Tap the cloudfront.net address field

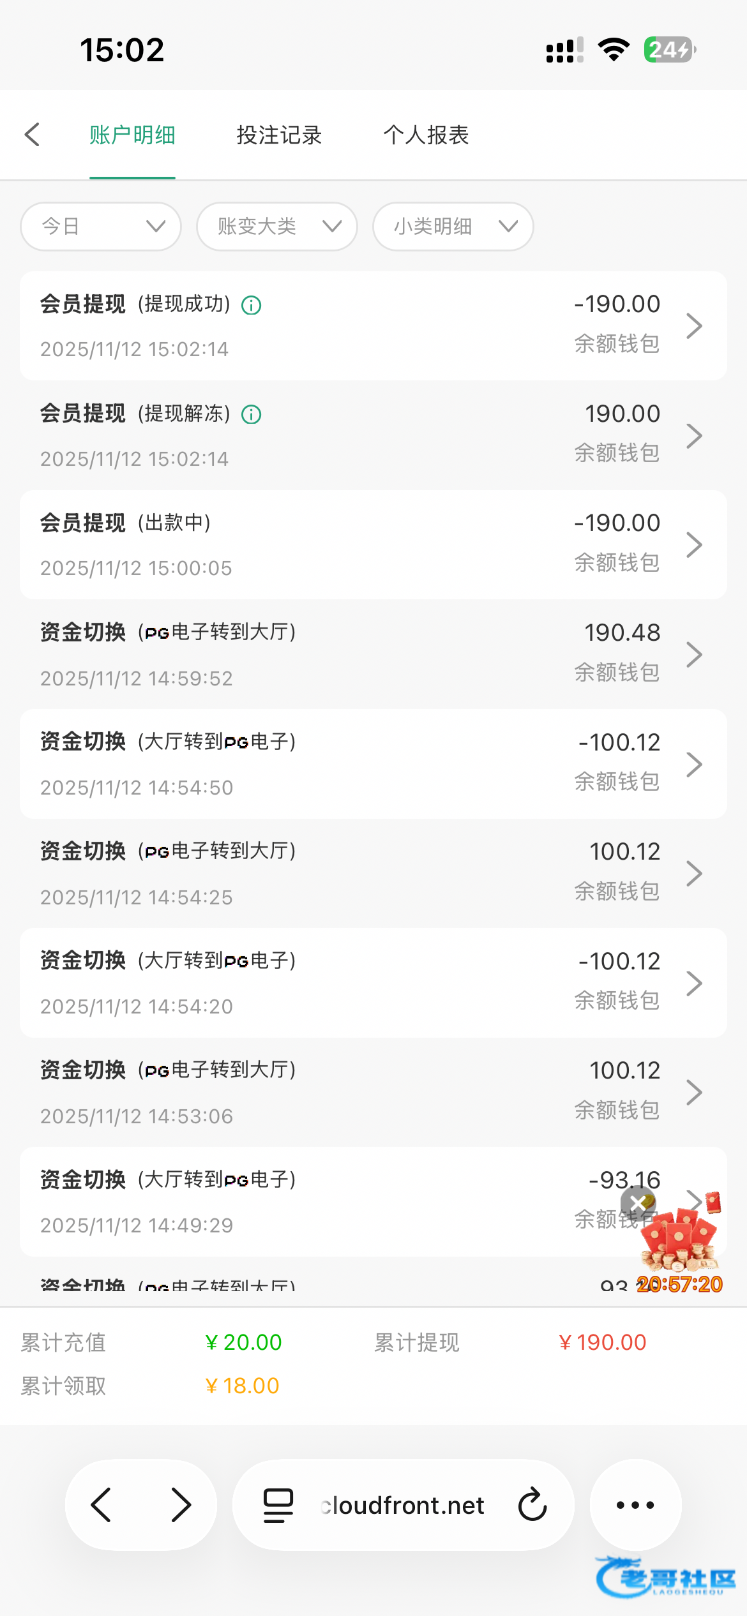(404, 1505)
